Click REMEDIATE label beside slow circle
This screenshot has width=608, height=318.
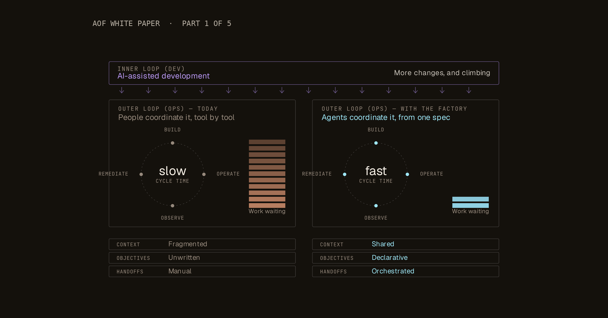click(113, 174)
